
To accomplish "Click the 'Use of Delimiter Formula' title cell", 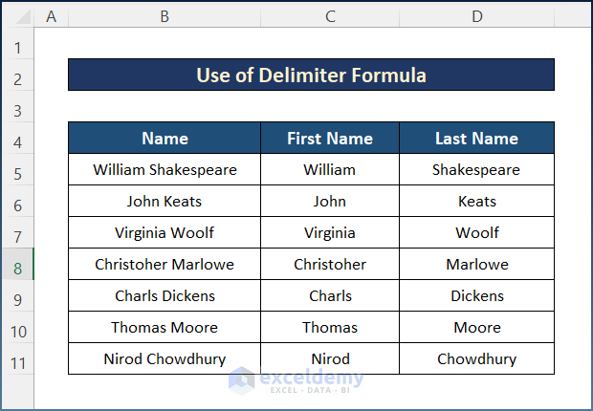I will [311, 75].
